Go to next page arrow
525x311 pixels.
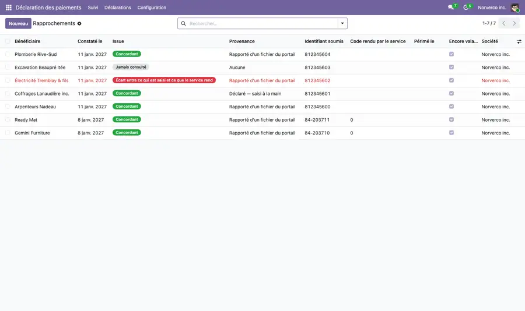click(x=514, y=23)
